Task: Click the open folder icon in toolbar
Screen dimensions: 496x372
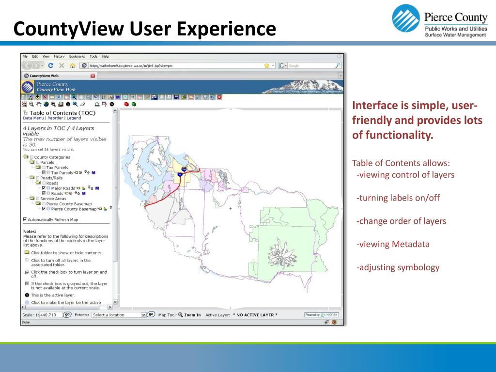Action: click(184, 97)
